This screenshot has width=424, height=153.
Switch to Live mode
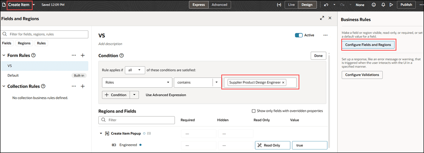(291, 5)
